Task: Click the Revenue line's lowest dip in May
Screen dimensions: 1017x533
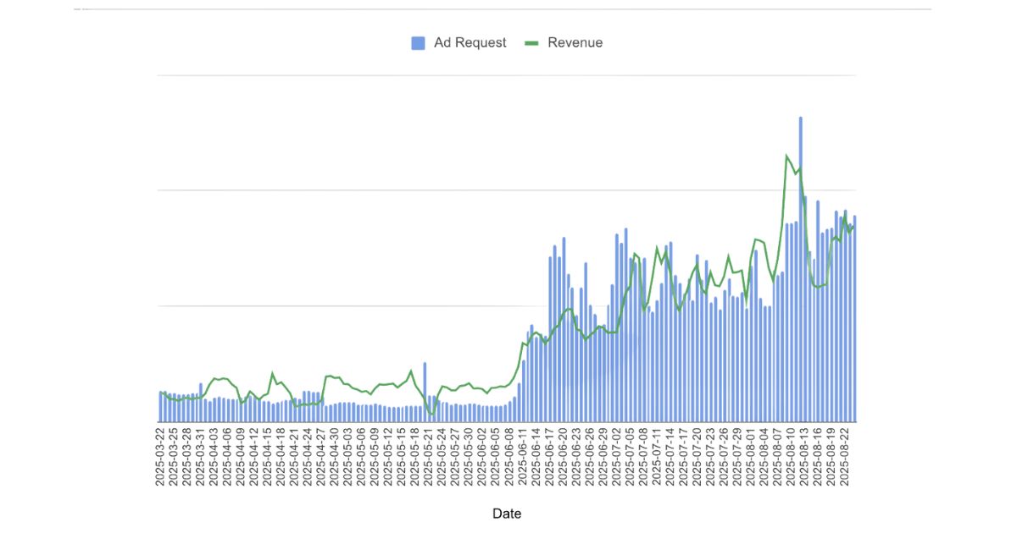Action: (432, 415)
